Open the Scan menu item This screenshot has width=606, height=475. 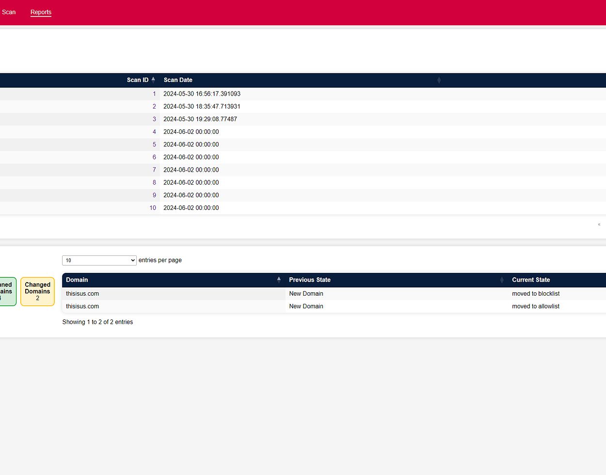pos(9,12)
